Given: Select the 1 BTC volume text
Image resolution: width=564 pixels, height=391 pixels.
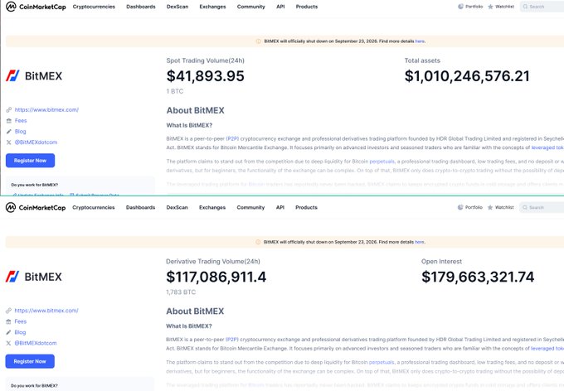Looking at the screenshot, I should 175,92.
